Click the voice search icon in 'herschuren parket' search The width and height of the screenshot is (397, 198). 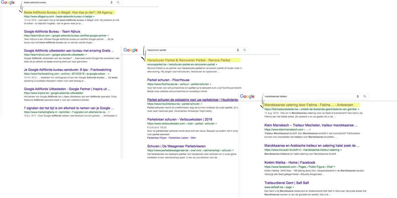click(238, 50)
